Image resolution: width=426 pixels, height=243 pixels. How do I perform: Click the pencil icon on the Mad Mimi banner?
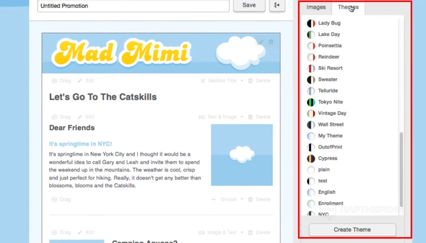(x=261, y=42)
